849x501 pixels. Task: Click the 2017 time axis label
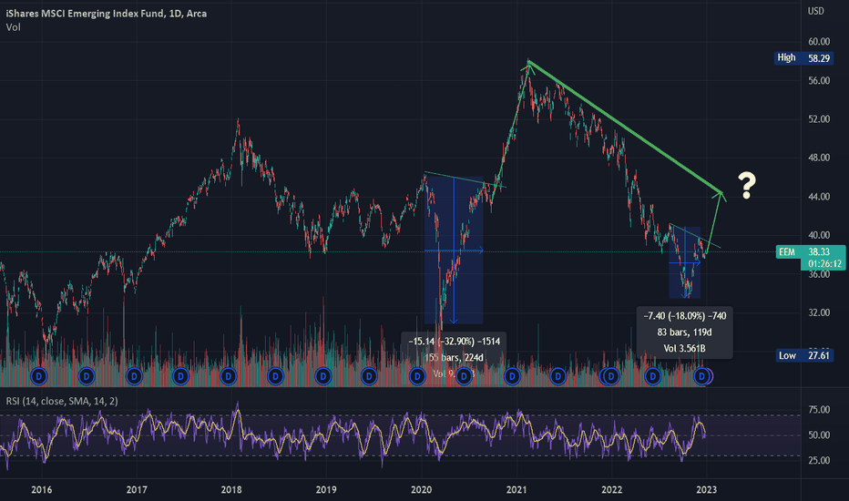137,490
